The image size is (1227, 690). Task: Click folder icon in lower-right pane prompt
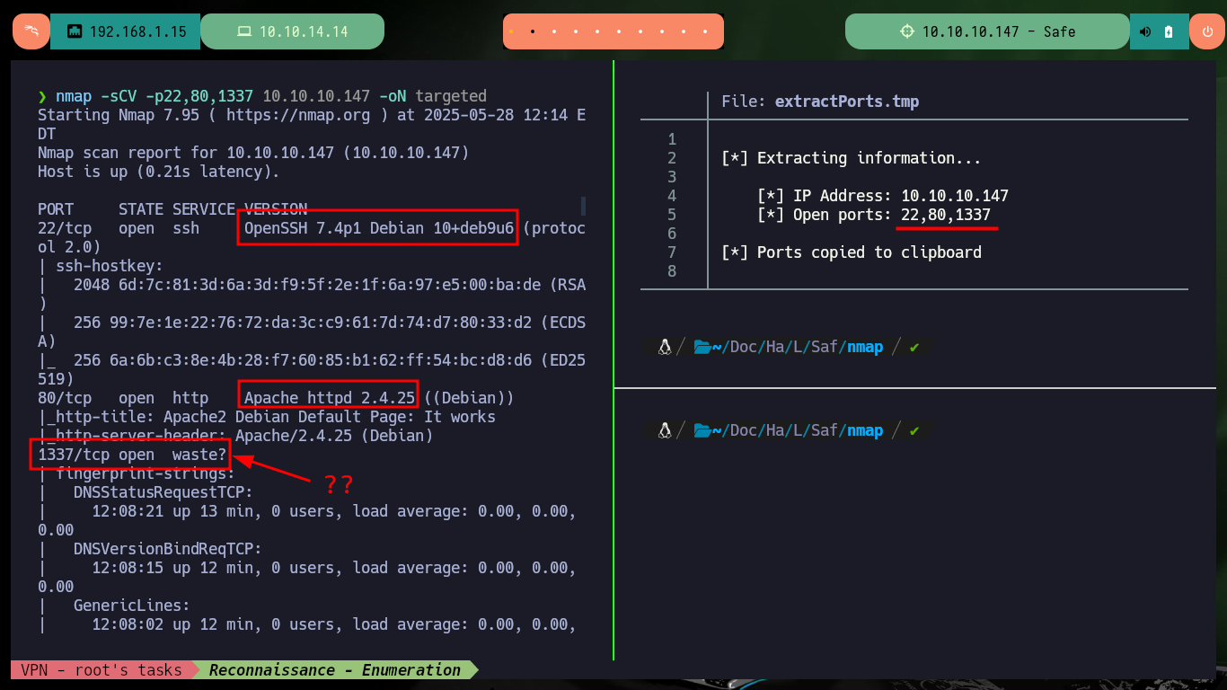703,430
